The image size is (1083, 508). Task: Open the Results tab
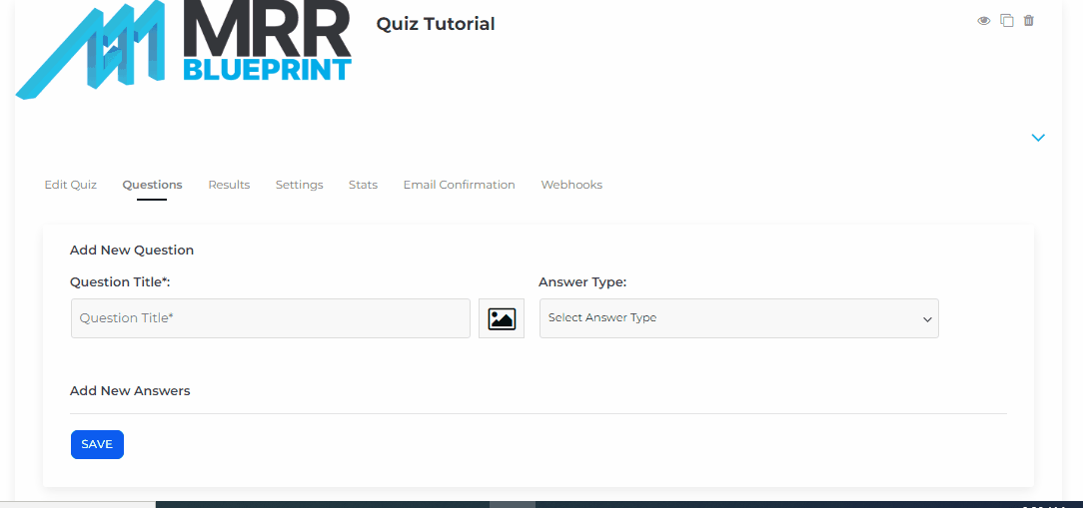[230, 185]
